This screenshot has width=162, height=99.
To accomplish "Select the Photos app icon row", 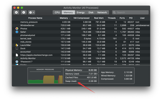I will coord(17,29).
